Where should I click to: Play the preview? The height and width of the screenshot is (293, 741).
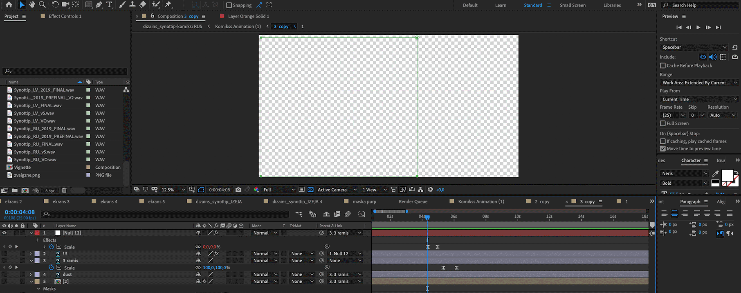(698, 27)
